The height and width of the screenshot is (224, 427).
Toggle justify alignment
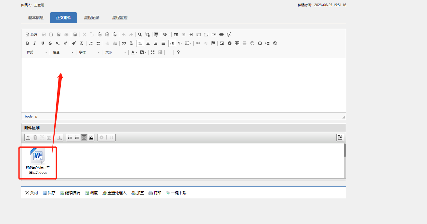pyautogui.click(x=163, y=43)
